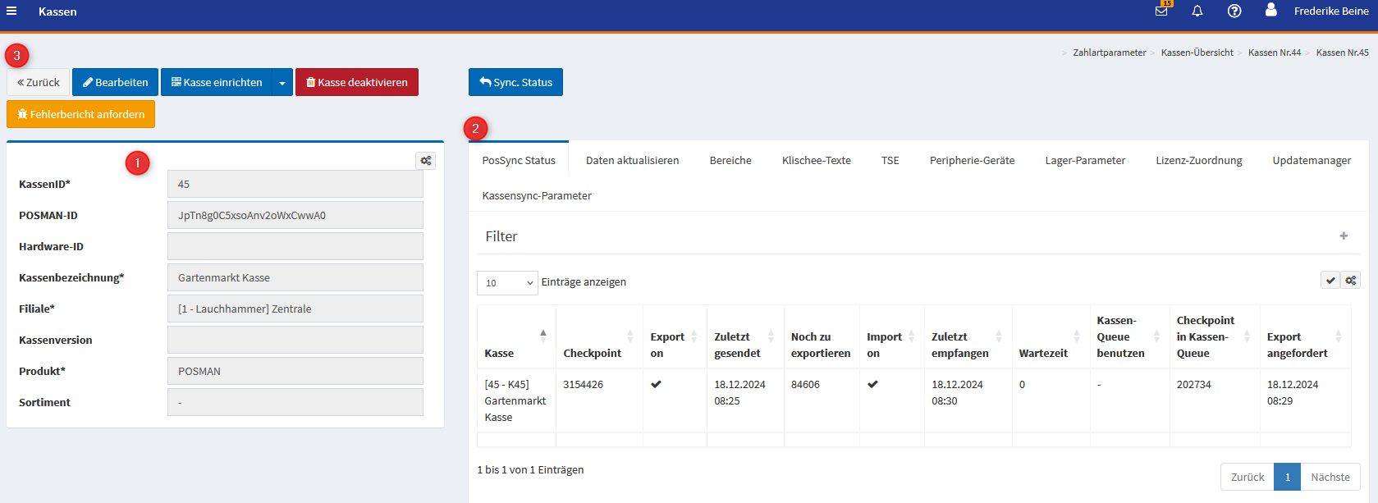Open the help question mark icon
Viewport: 1378px width, 503px height.
[1234, 11]
